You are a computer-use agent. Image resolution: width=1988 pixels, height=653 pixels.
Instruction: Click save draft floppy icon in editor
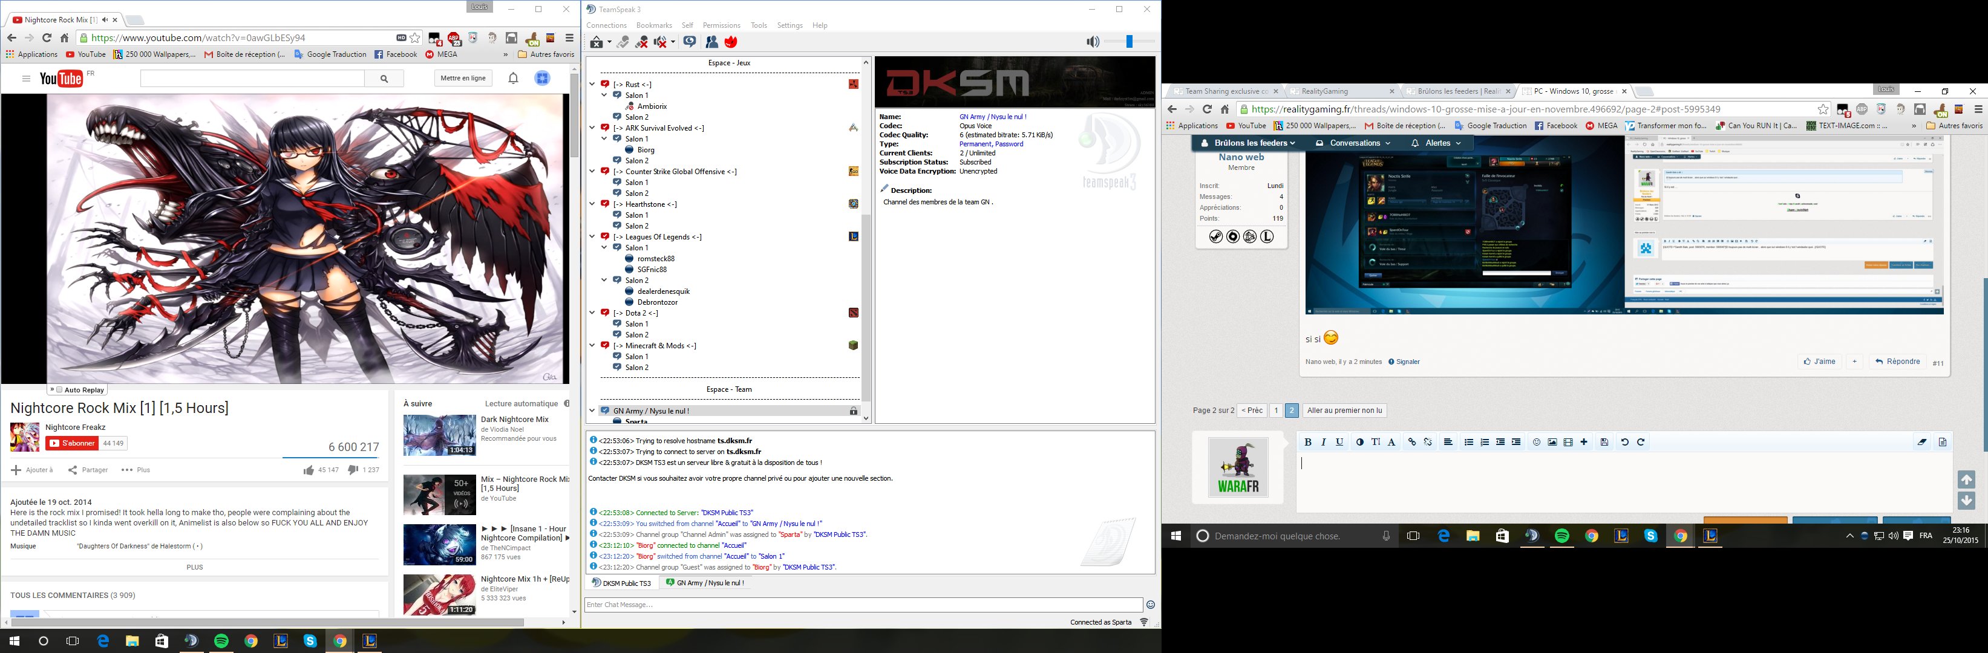click(x=1604, y=443)
